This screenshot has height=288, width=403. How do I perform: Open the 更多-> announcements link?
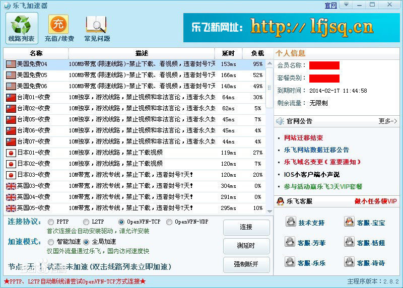click(388, 121)
